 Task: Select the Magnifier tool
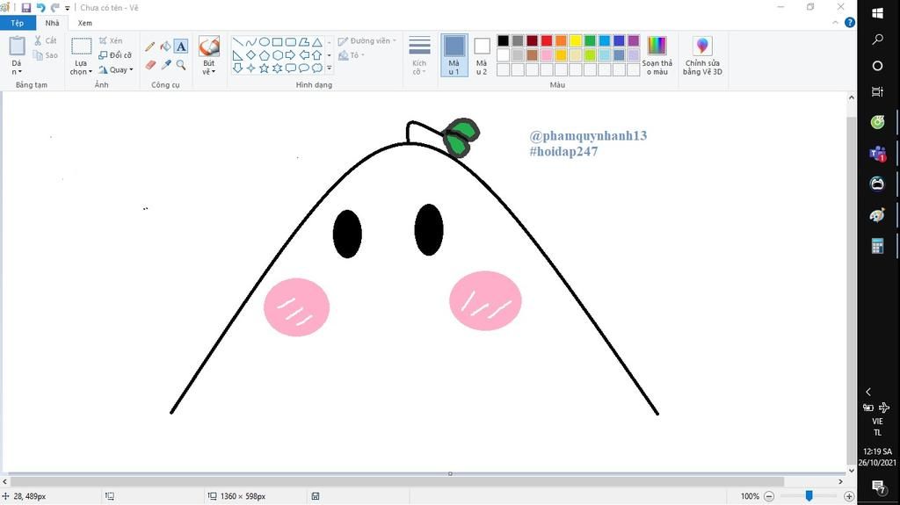coord(181,65)
